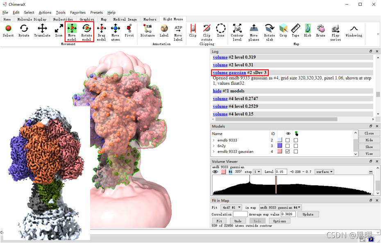Image resolution: width=381 pixels, height=243 pixels.
Task: Click the Average map value field
Action: (x=288, y=214)
